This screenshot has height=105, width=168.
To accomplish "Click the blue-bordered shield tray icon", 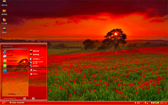I will (152, 103).
